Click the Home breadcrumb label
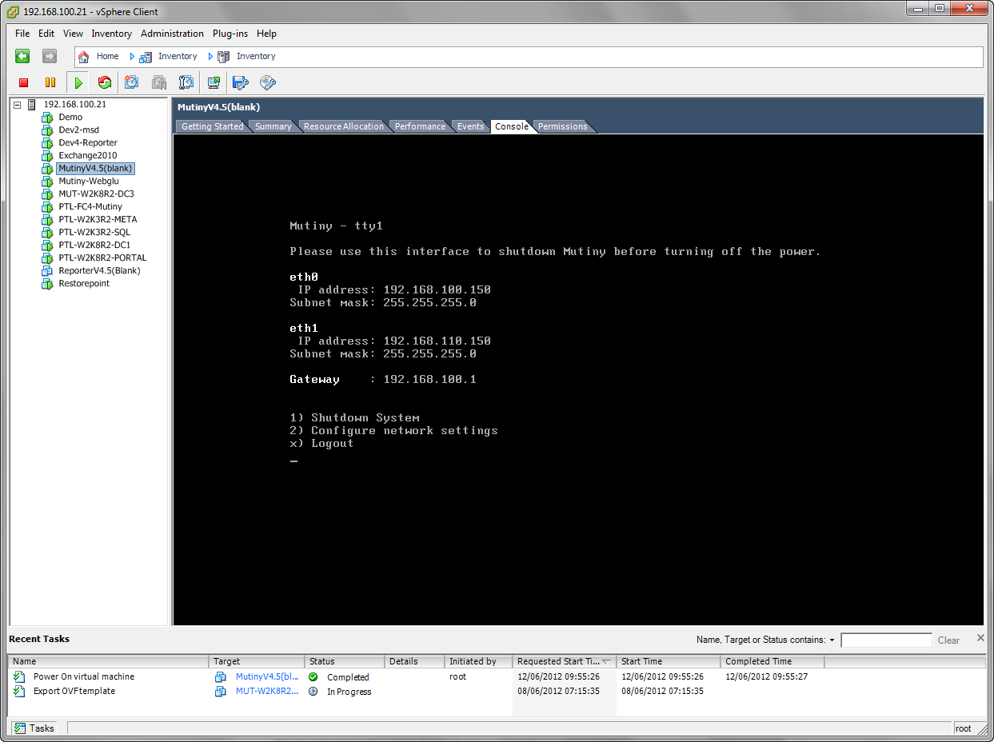Viewport: 994px width, 742px height. click(x=107, y=57)
